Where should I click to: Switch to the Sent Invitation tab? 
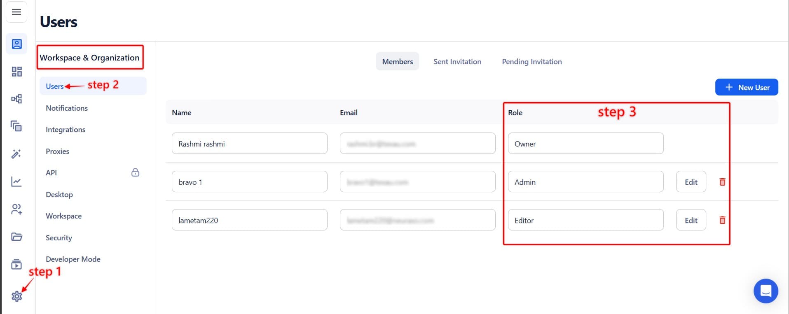tap(457, 61)
